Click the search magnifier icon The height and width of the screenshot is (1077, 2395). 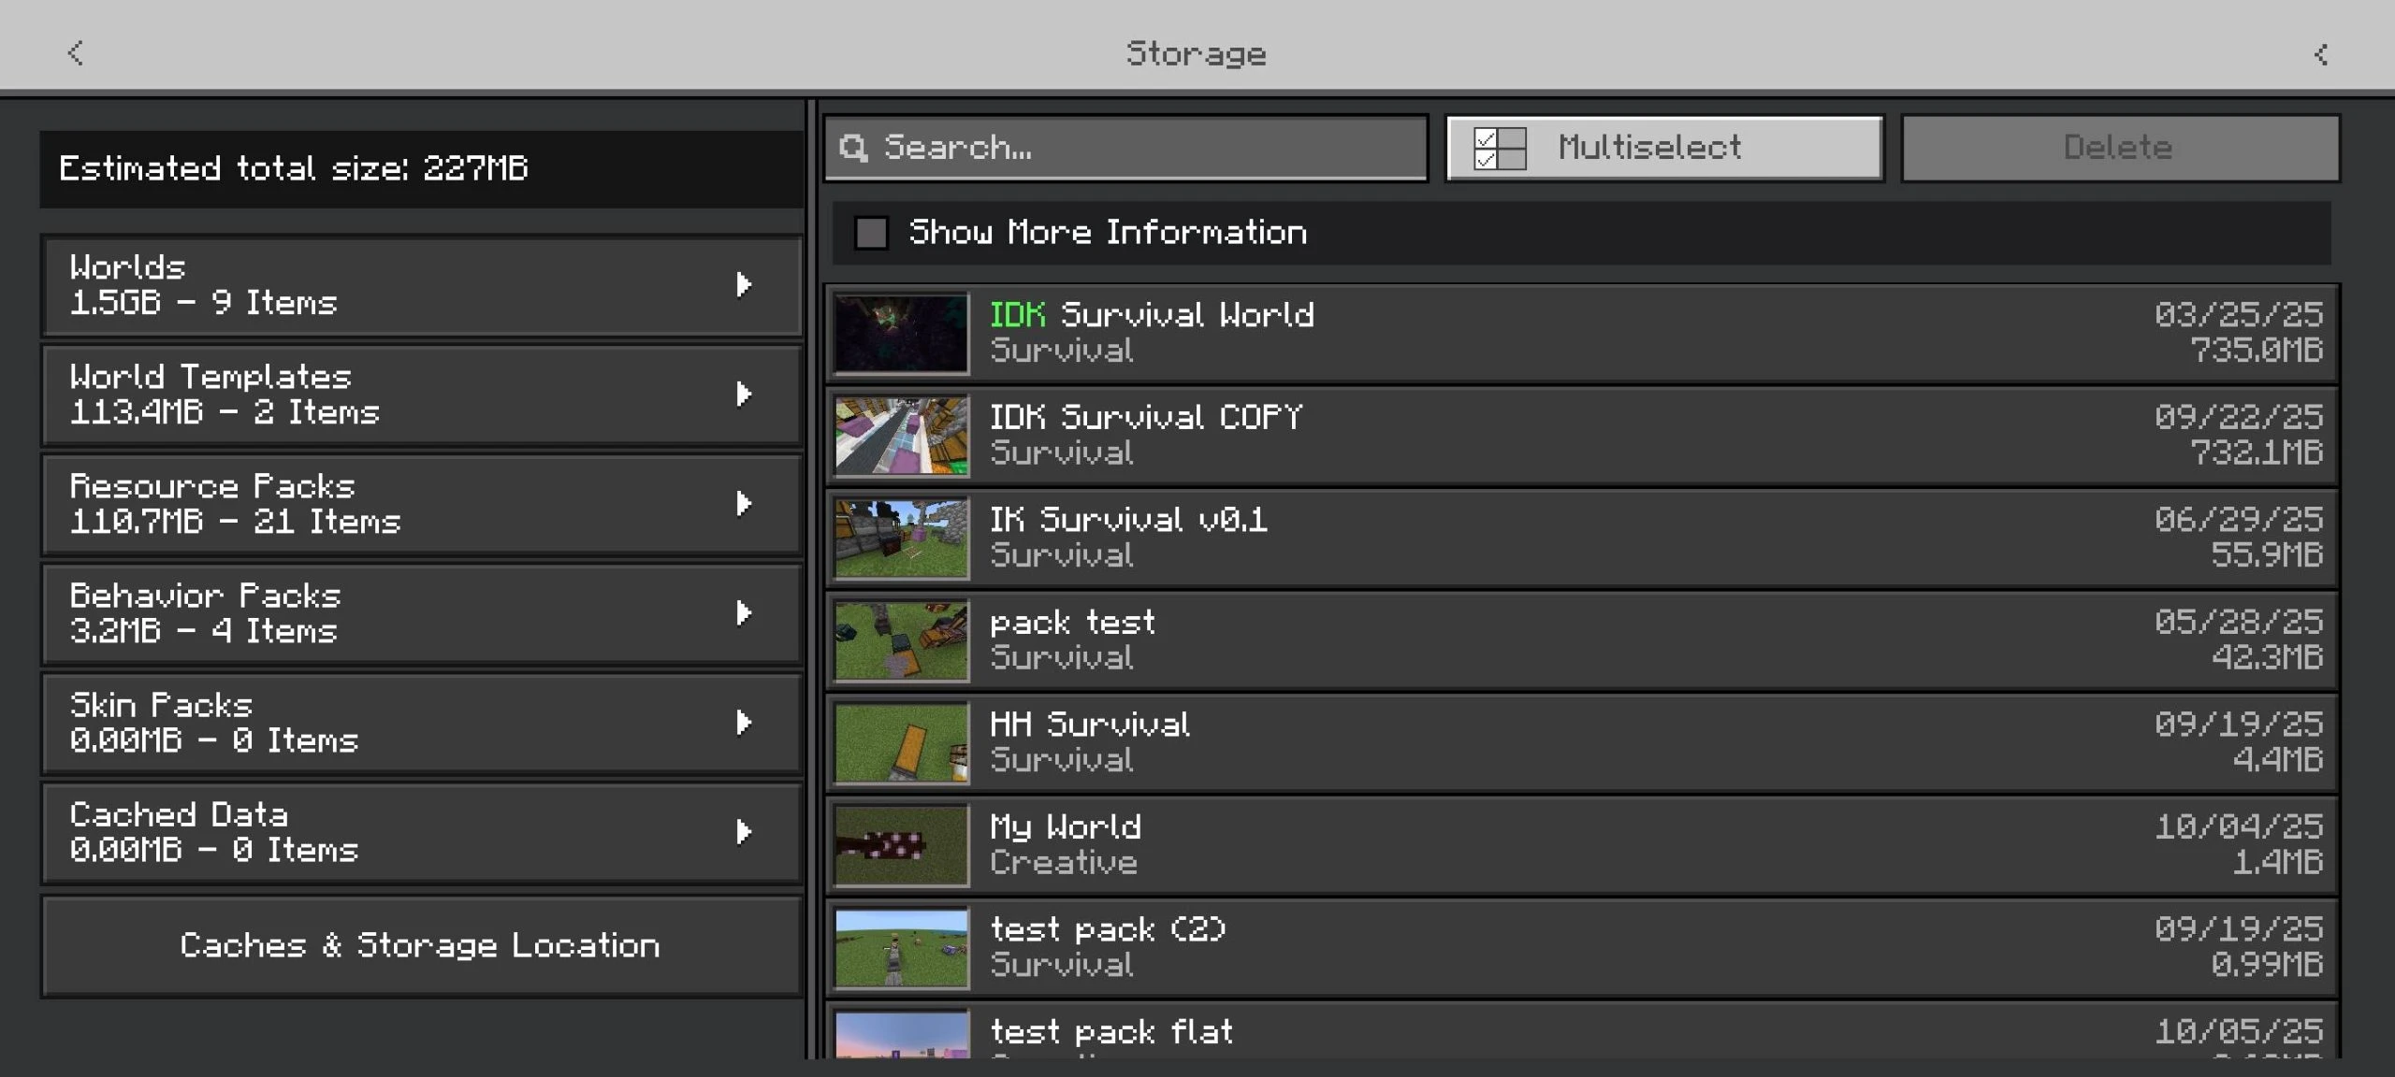click(852, 148)
